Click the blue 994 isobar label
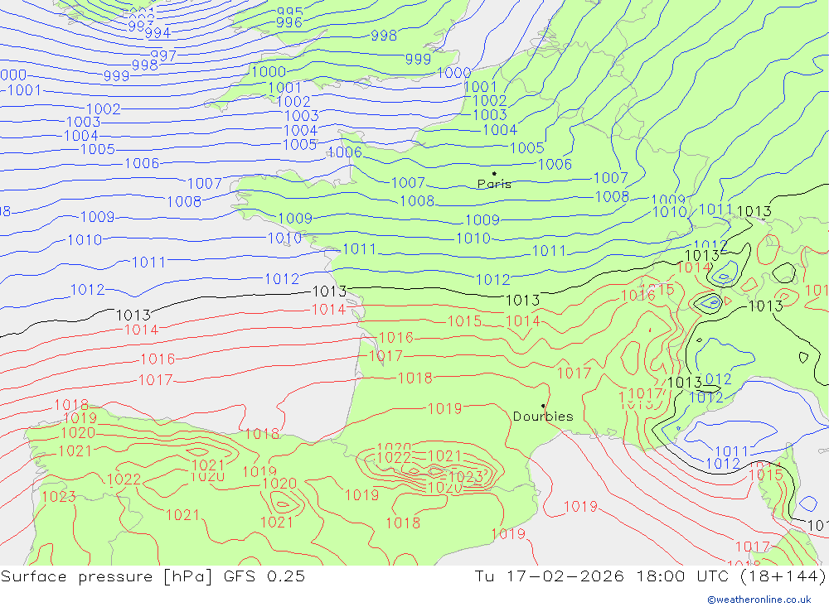Screen dimensions: 829x607 [x=158, y=33]
